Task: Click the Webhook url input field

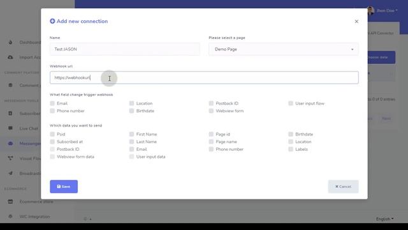Action: [x=204, y=77]
